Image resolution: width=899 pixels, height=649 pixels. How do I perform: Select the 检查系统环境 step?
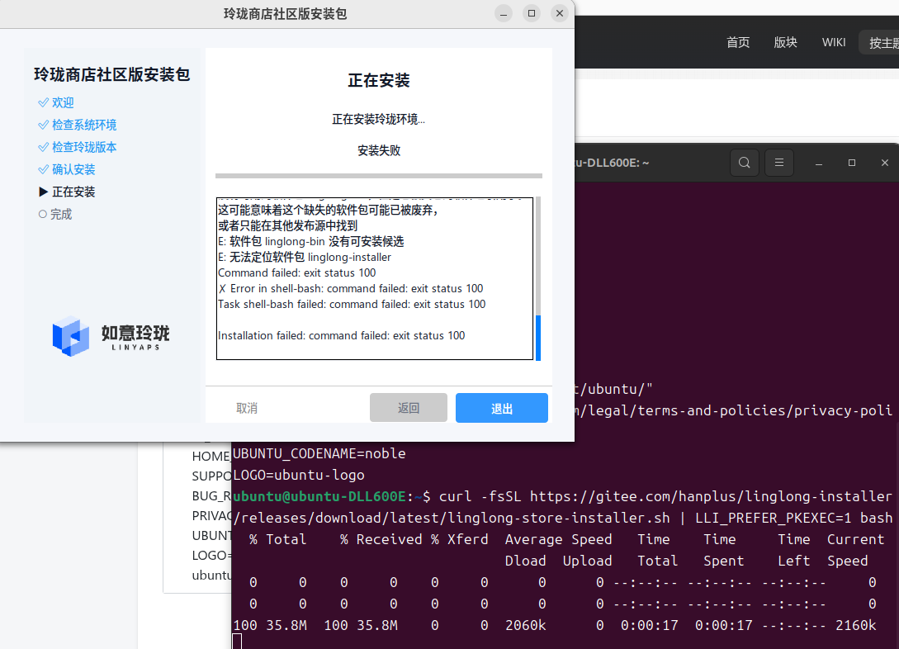(x=83, y=125)
